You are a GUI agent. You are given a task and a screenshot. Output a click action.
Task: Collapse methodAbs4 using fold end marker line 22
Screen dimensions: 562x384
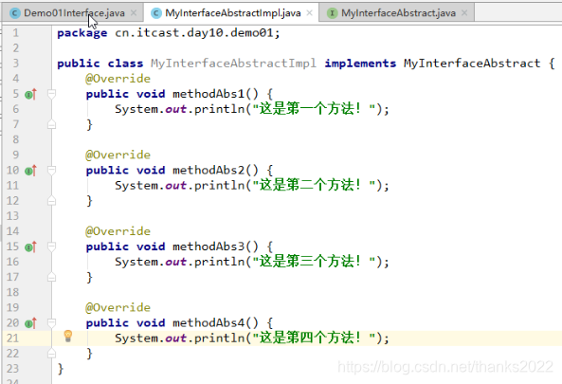coord(51,354)
